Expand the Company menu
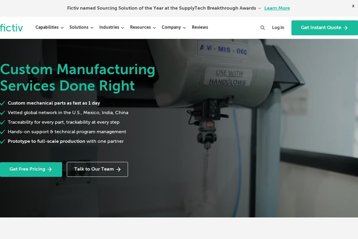The image size is (358, 239). (174, 27)
